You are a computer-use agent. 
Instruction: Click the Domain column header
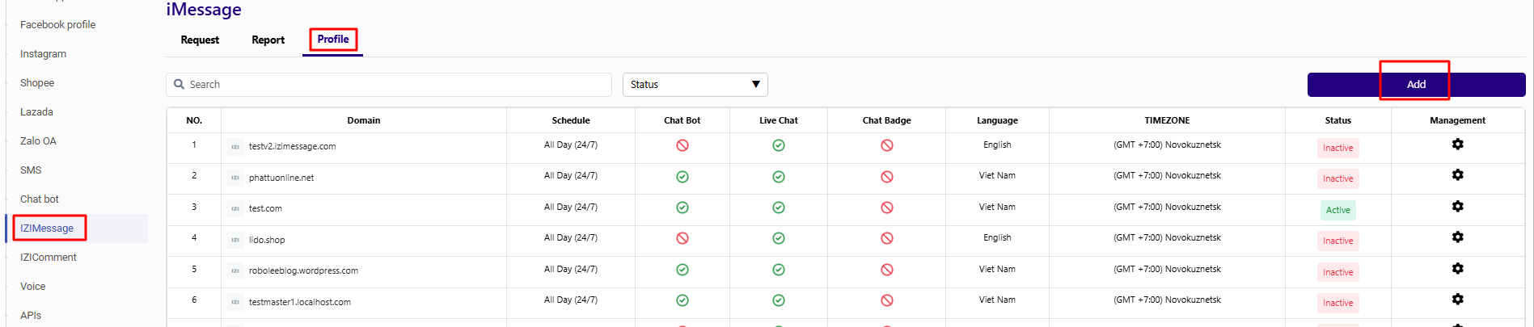click(x=364, y=120)
